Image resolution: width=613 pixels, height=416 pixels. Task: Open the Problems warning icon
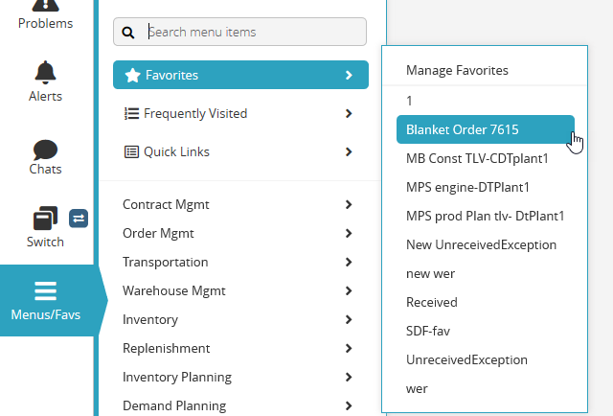[x=45, y=5]
